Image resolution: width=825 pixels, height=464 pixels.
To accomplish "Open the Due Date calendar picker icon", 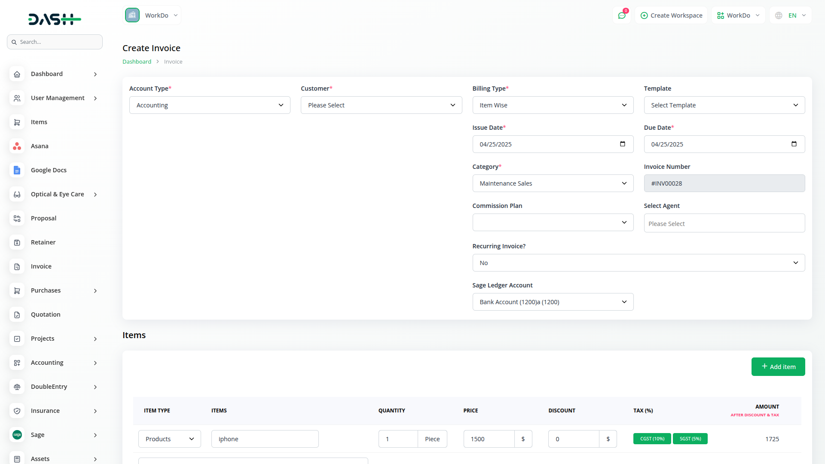I will click(x=794, y=144).
